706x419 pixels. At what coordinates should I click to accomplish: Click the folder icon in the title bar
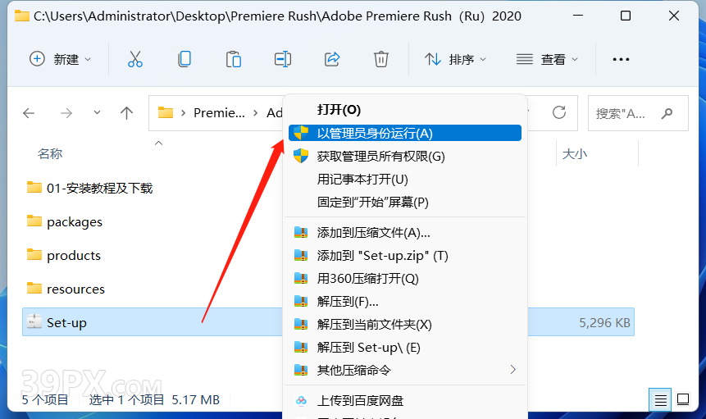point(22,16)
